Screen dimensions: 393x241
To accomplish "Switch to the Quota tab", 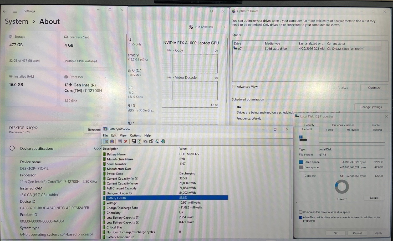I will click(376, 125).
